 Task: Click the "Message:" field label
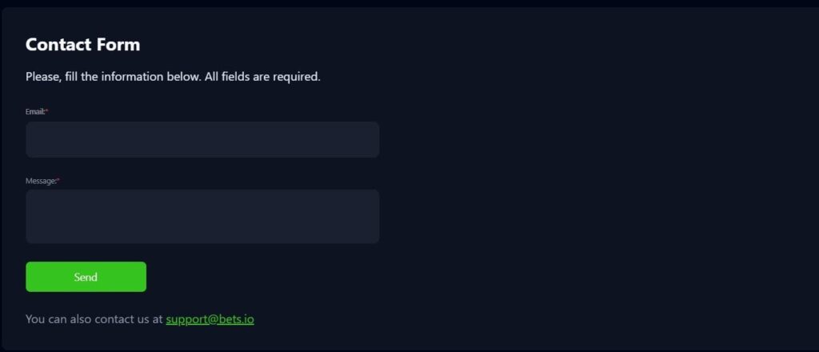click(41, 181)
